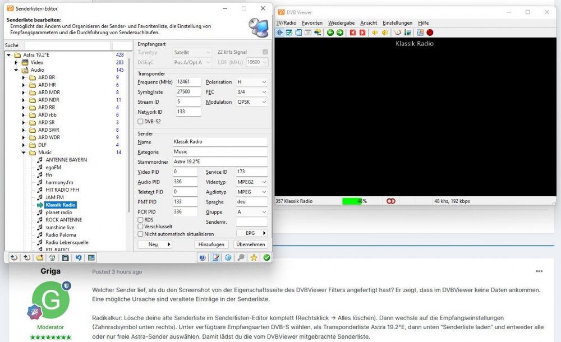Click the volume up speaker icon

pos(385,33)
